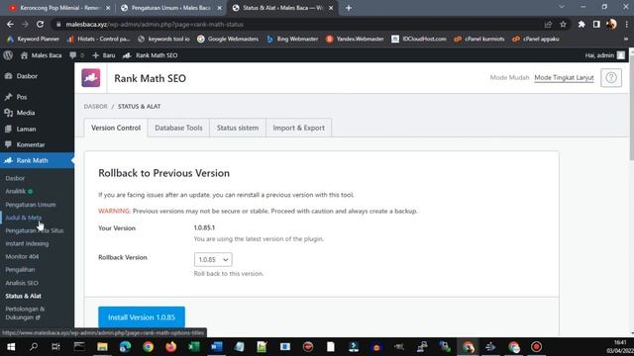Screen dimensions: 634x356
Task: Switch to the Version Control tab
Action: coord(116,128)
